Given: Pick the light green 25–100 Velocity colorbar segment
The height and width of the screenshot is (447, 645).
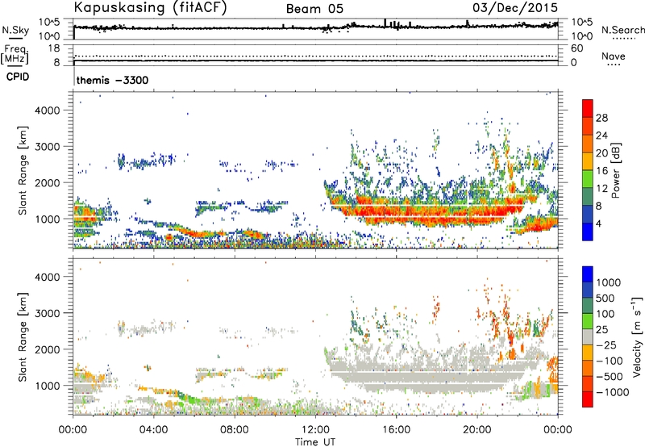Looking at the screenshot, I should tap(588, 320).
